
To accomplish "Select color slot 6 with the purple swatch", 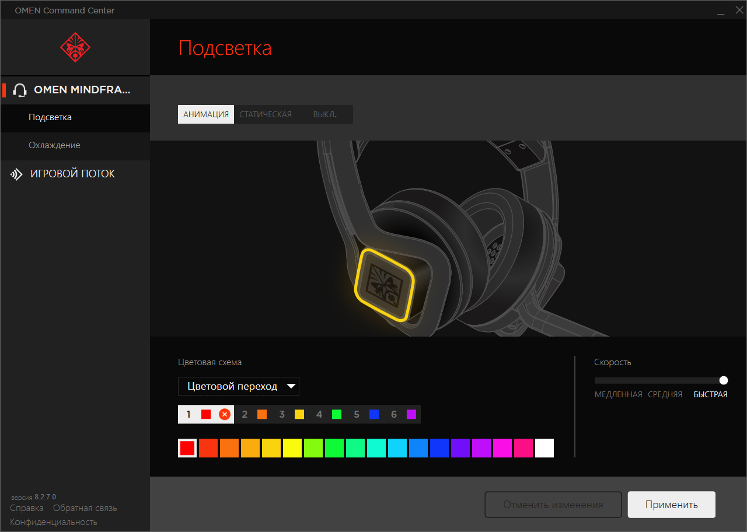I will coord(402,414).
